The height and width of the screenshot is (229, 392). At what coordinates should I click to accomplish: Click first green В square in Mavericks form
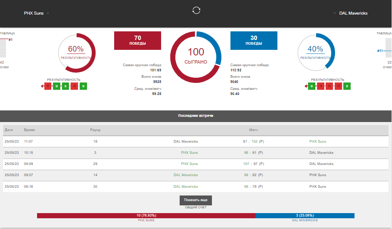click(311, 86)
